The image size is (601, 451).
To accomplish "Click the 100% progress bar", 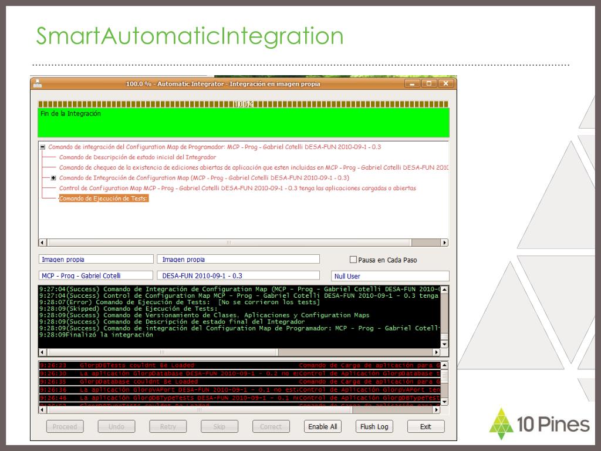I will [244, 104].
